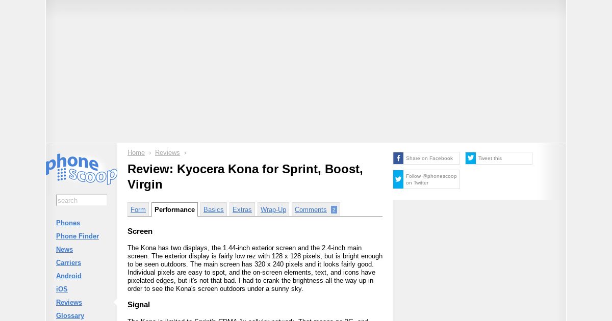Open Glossary in the sidebar
Image resolution: width=612 pixels, height=321 pixels.
tap(70, 316)
